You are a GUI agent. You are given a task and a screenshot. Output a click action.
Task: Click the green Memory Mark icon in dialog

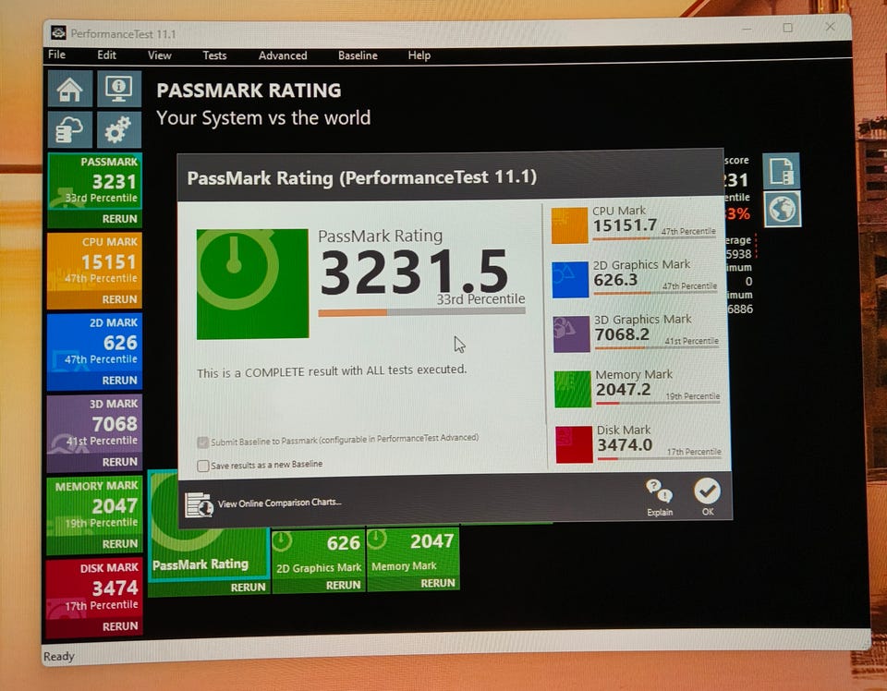tap(573, 389)
